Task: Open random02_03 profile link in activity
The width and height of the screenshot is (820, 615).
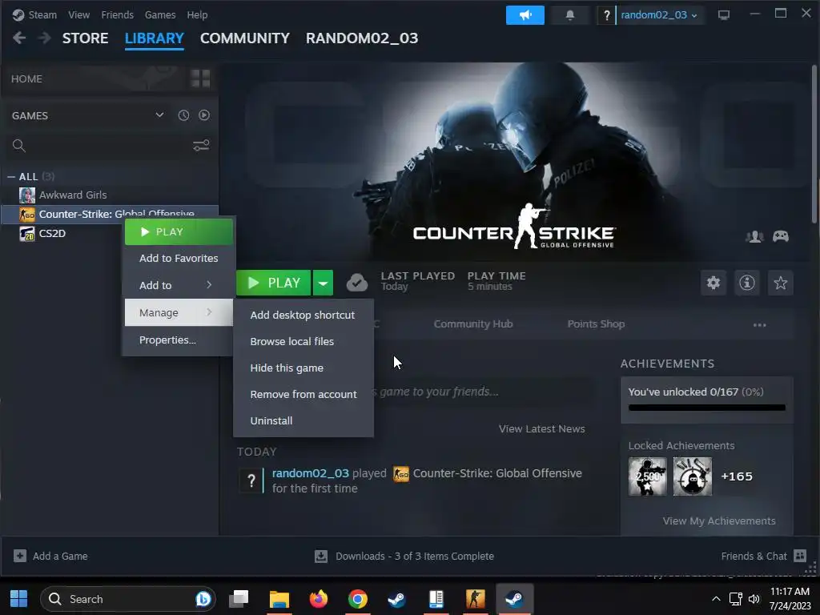Action: [x=310, y=472]
